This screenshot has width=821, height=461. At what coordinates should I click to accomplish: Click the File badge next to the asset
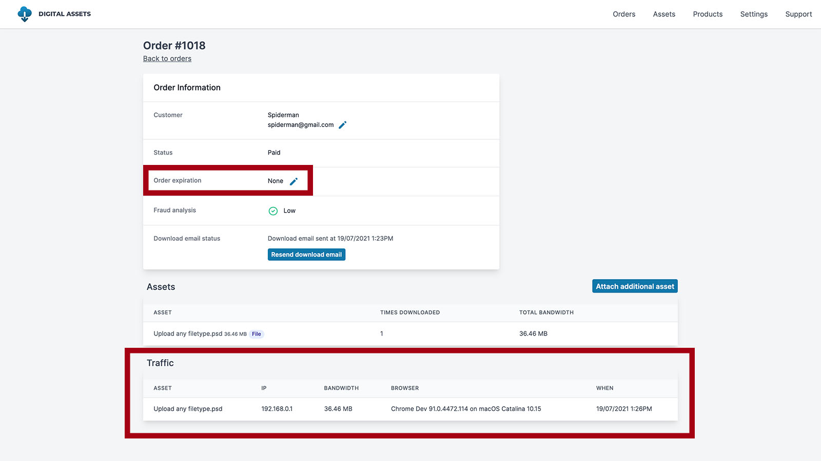click(x=257, y=334)
